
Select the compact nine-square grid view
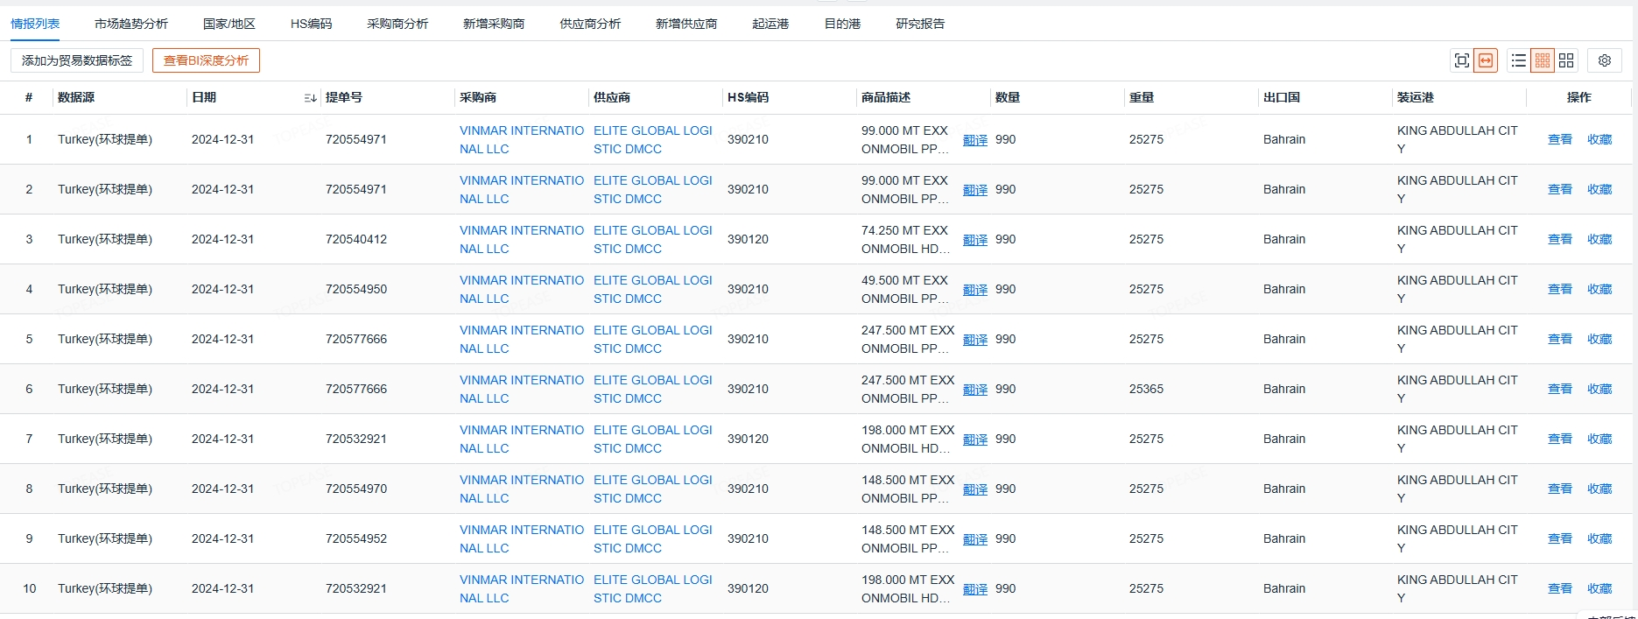click(1543, 60)
